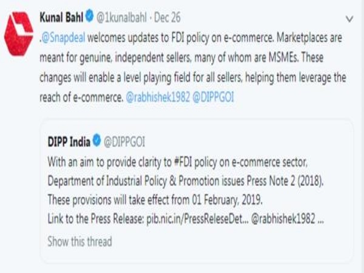
Task: Expand "Show this thread"
Action: [79, 241]
